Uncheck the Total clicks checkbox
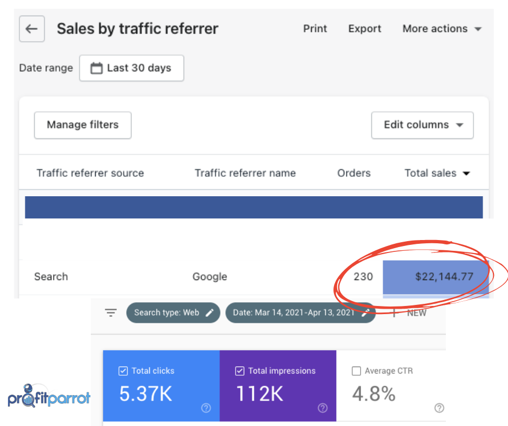508x426 pixels. [x=123, y=371]
